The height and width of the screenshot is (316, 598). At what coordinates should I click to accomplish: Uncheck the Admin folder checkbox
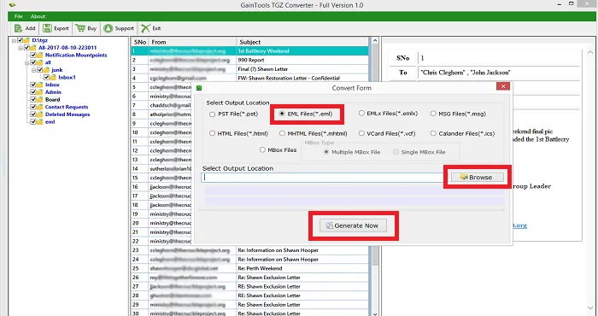point(33,92)
